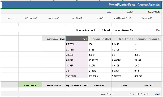
Task: Open the Get External Data ribbon group
Action: 123,18
